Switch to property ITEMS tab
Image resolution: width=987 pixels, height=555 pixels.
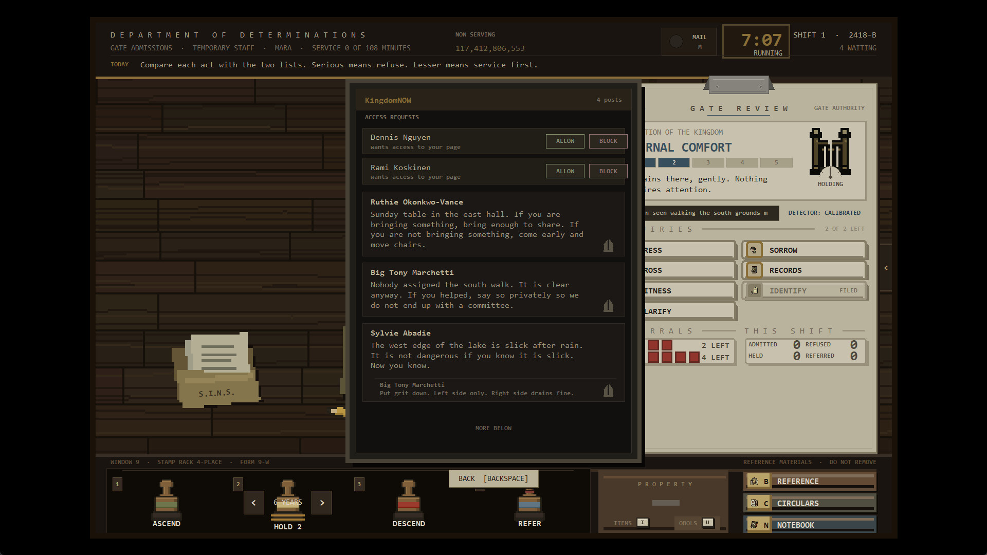pyautogui.click(x=631, y=523)
